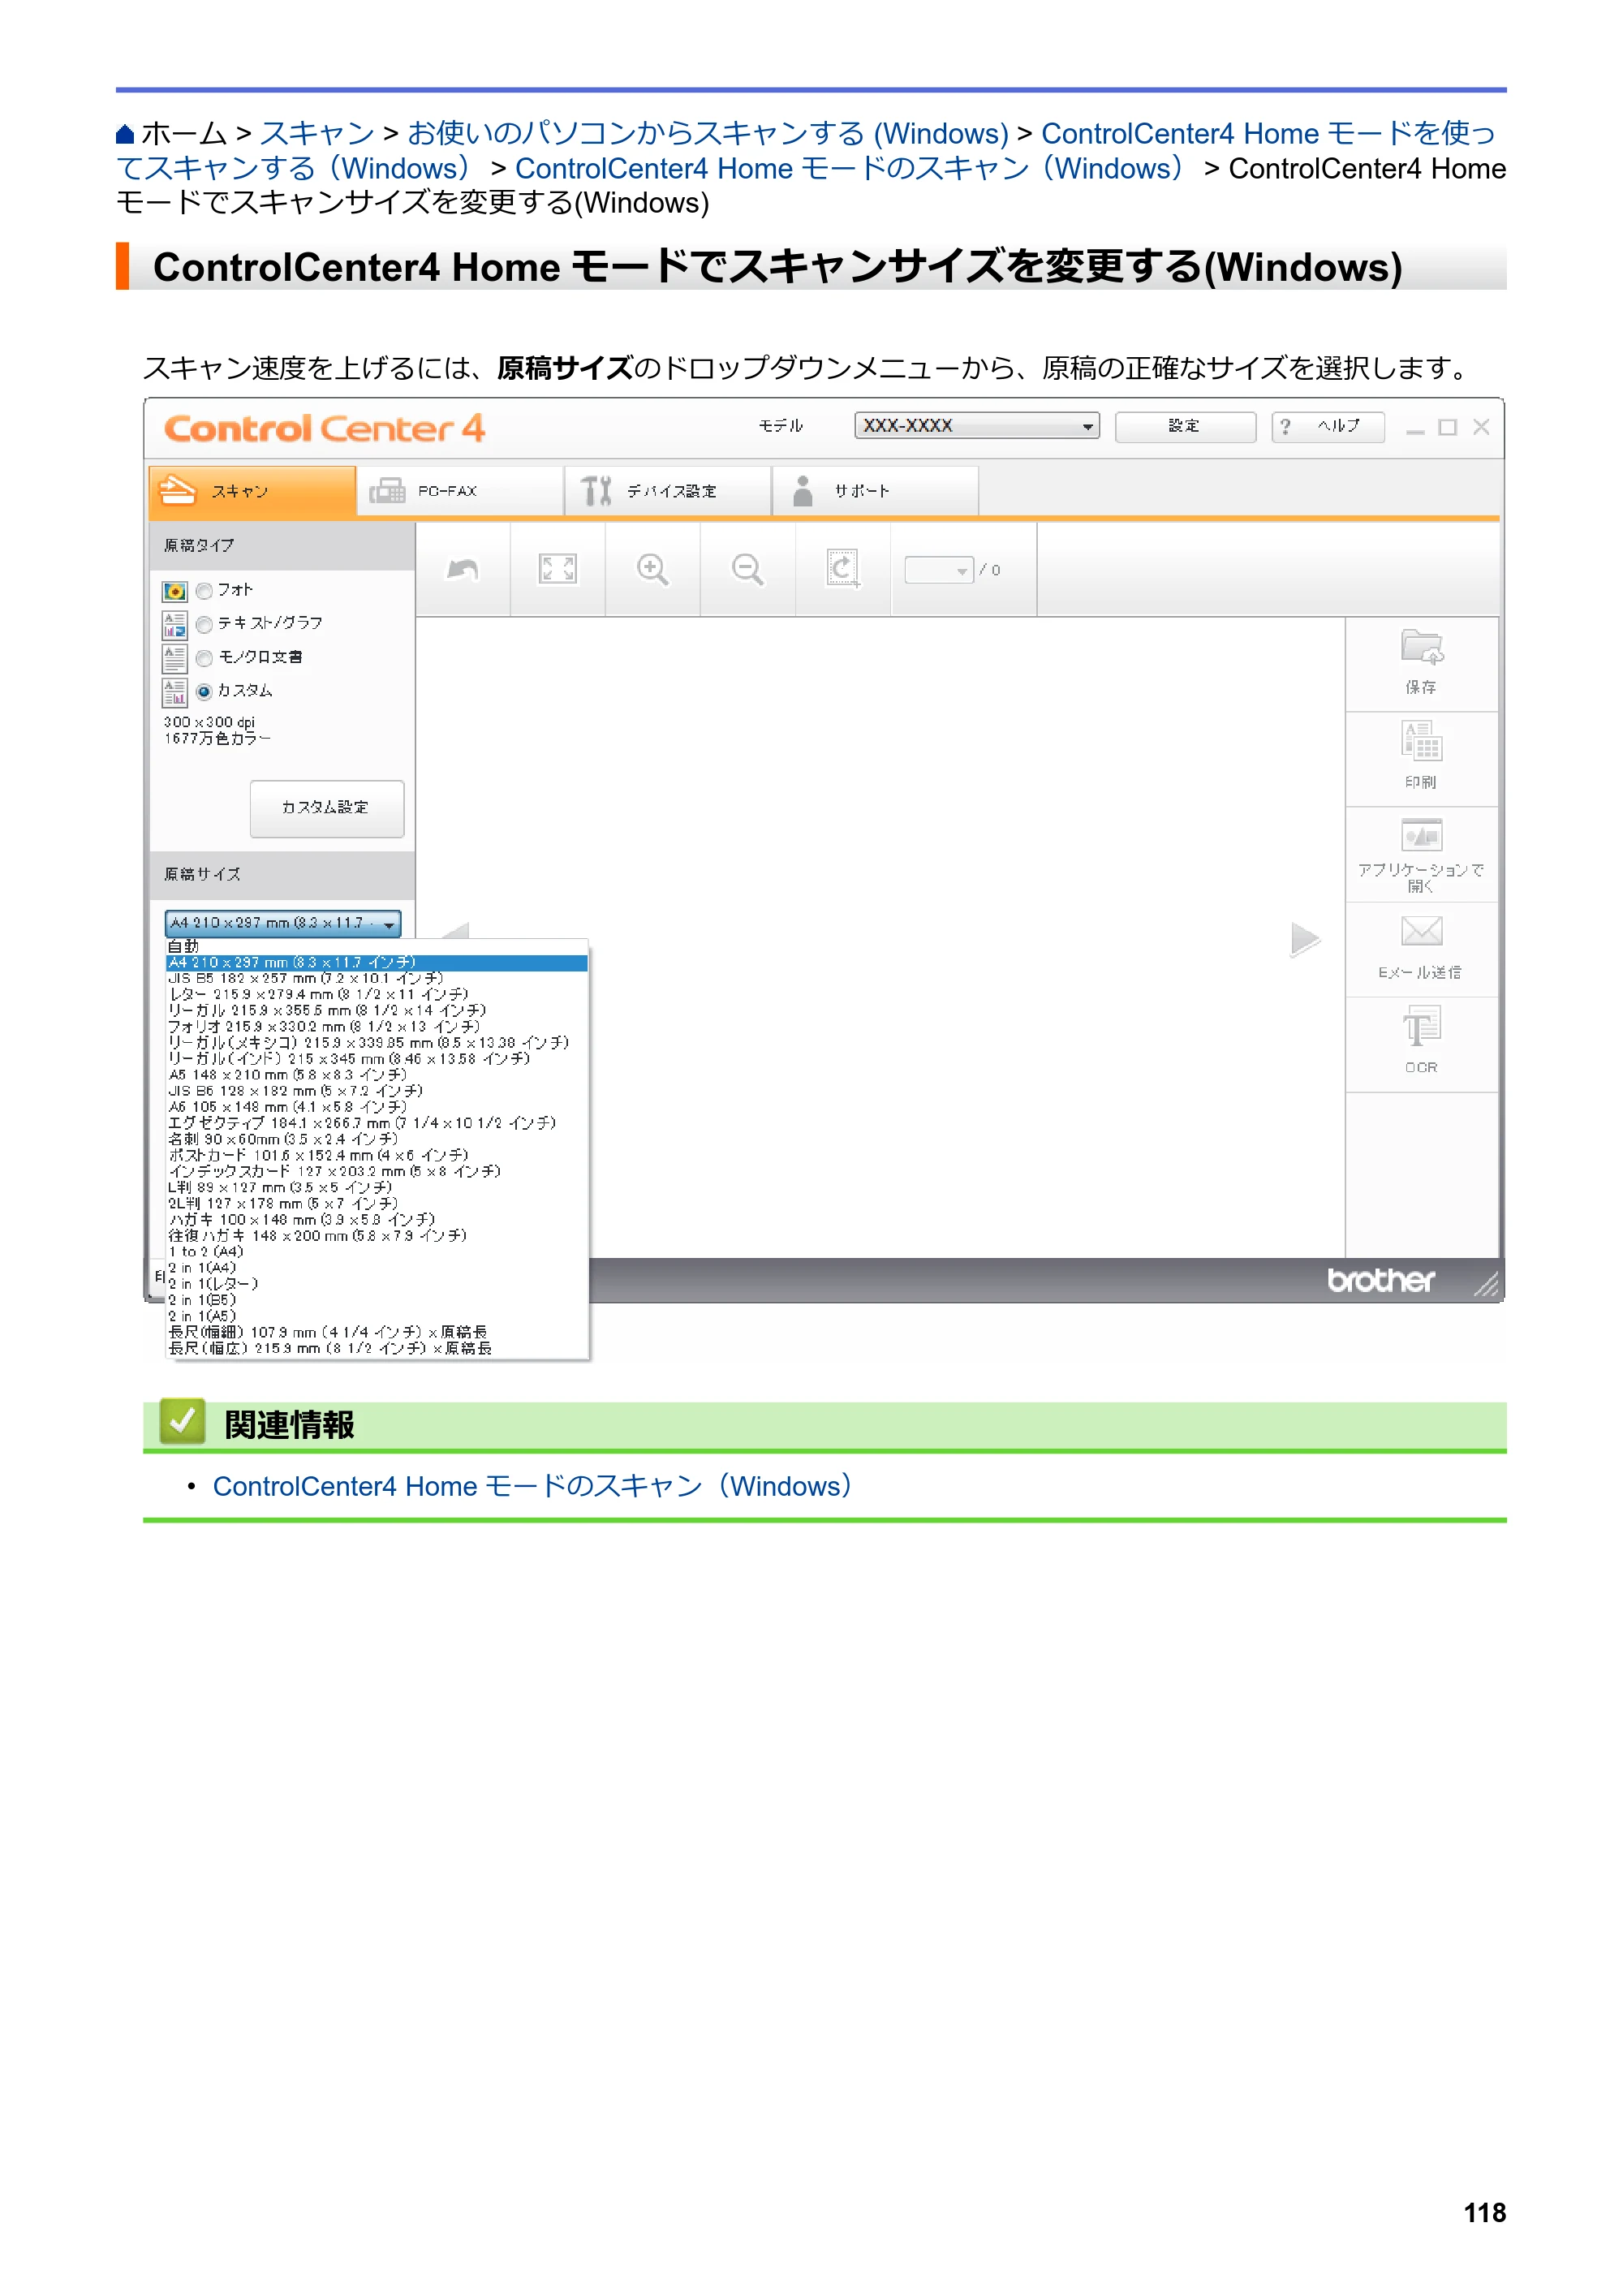The width and height of the screenshot is (1623, 2296).
Task: Open the 原稿サイズ A4 combo box
Action: pyautogui.click(x=283, y=924)
